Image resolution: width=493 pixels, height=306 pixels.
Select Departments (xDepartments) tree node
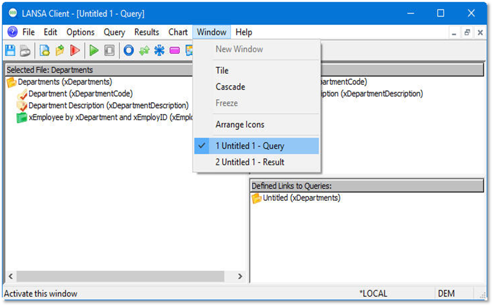click(x=65, y=82)
